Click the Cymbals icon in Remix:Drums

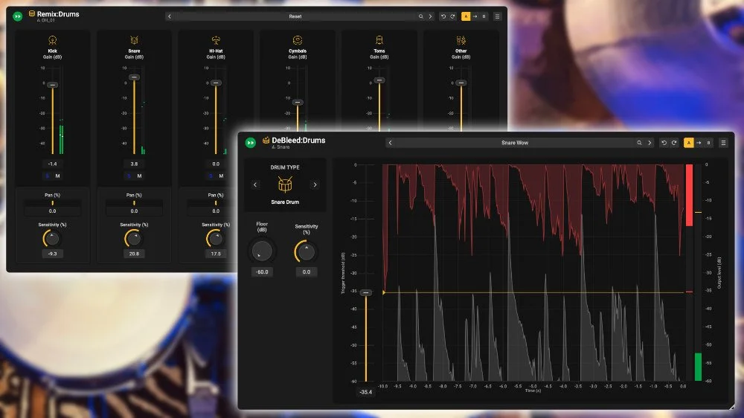(x=298, y=40)
